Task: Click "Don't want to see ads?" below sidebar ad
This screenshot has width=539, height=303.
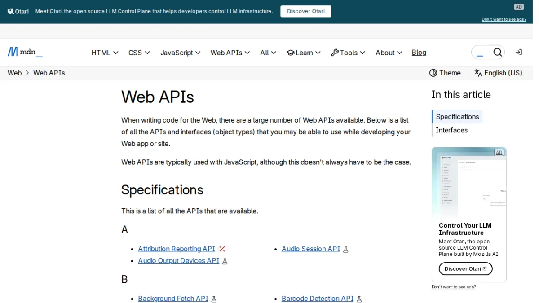Action: pos(454,287)
